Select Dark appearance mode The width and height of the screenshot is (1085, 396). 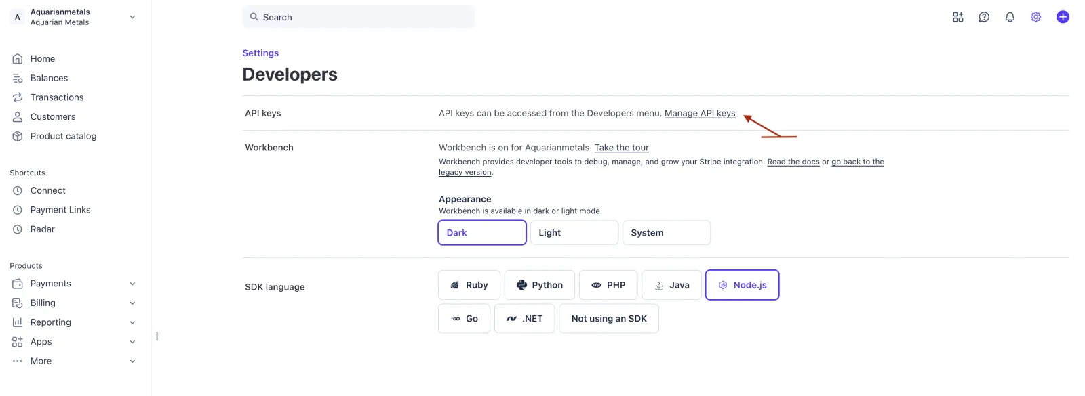pyautogui.click(x=482, y=232)
